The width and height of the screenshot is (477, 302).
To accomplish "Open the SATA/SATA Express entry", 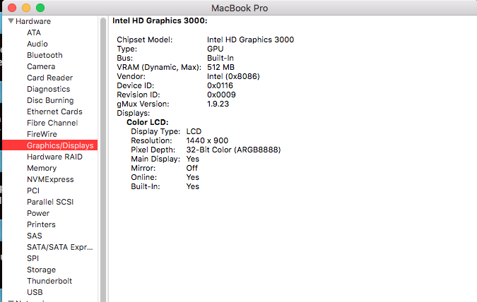I will coord(59,247).
